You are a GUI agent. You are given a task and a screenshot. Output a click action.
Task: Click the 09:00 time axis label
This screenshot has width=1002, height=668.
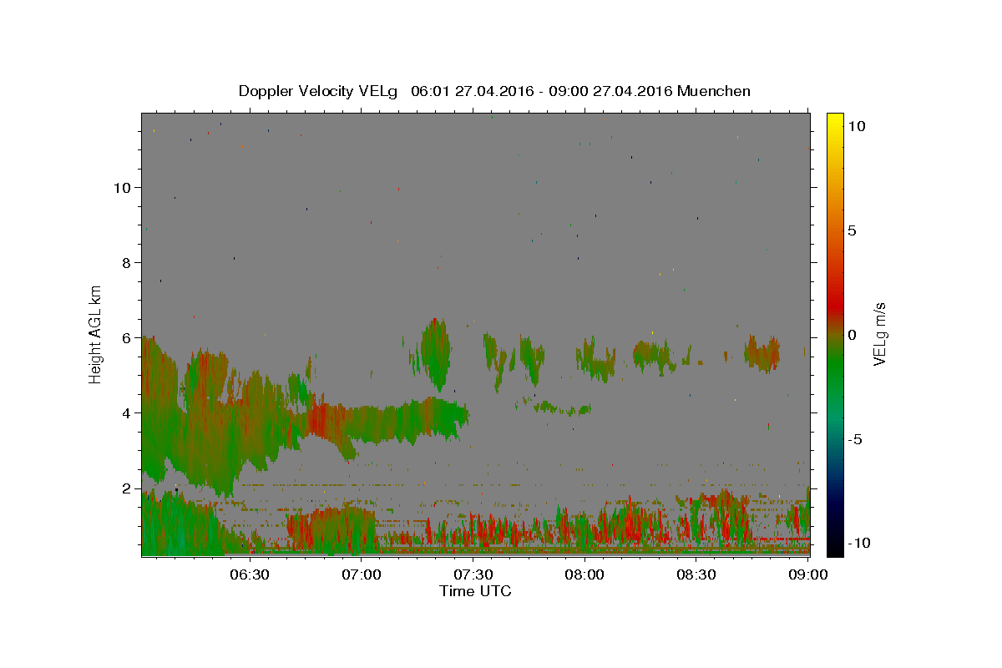point(809,574)
